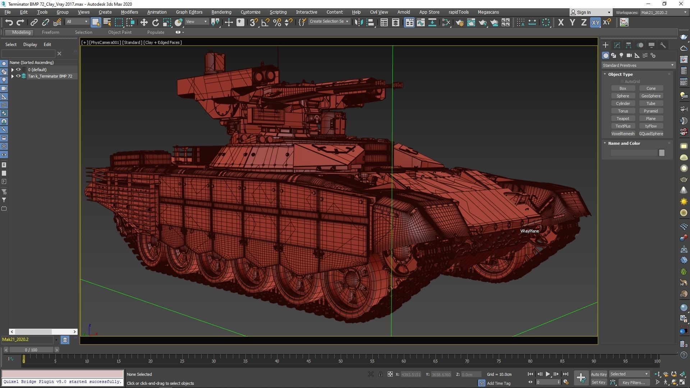Toggle Auto Key animation mode

598,374
